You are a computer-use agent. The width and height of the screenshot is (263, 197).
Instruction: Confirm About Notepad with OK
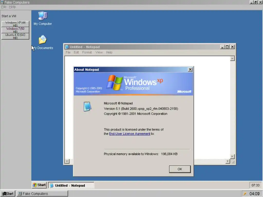180,169
